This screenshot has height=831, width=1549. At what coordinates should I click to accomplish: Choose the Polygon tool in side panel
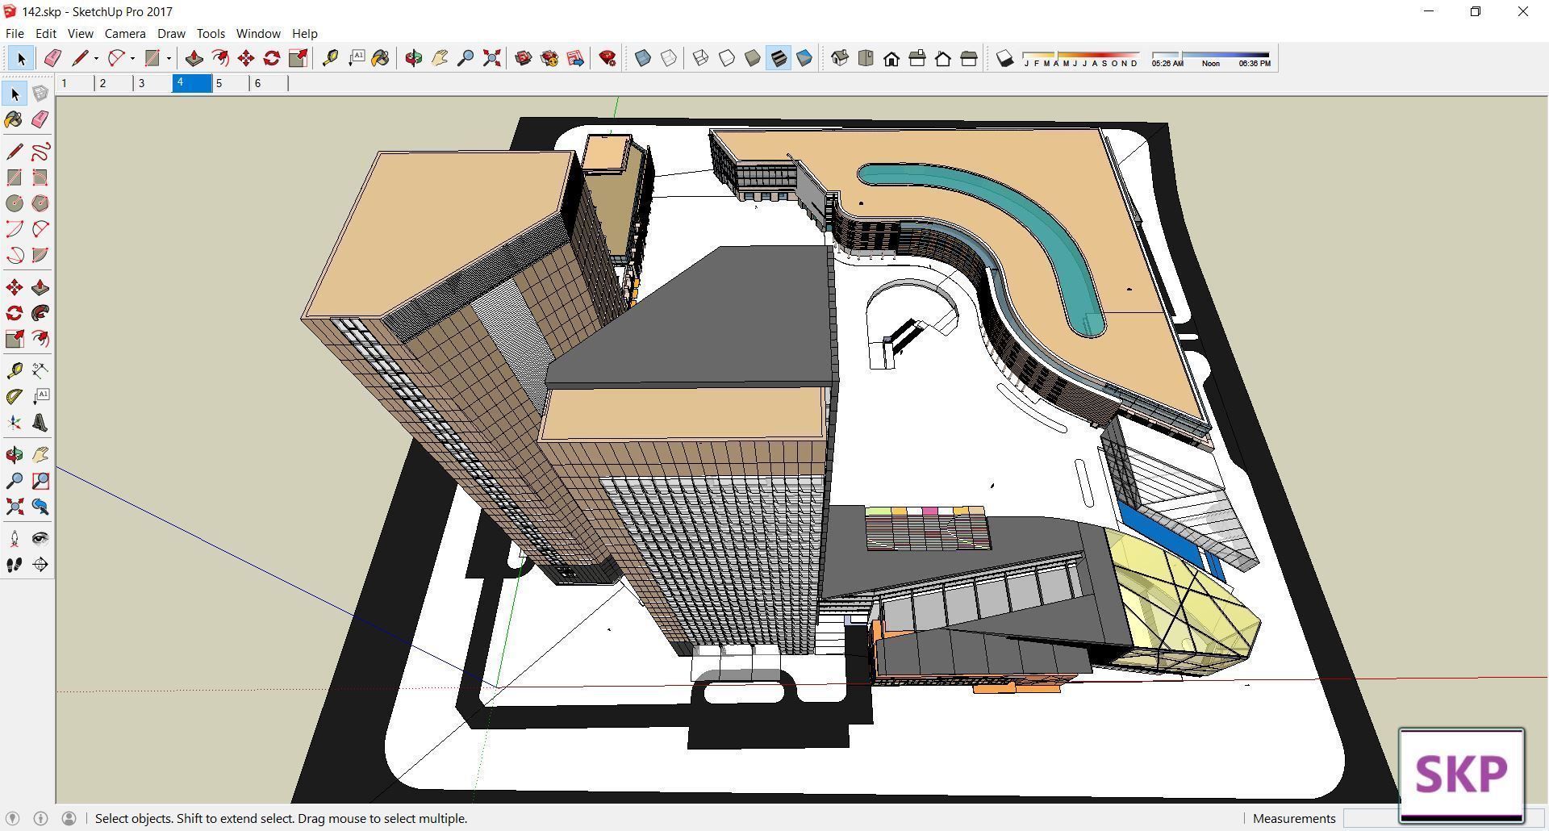coord(40,203)
